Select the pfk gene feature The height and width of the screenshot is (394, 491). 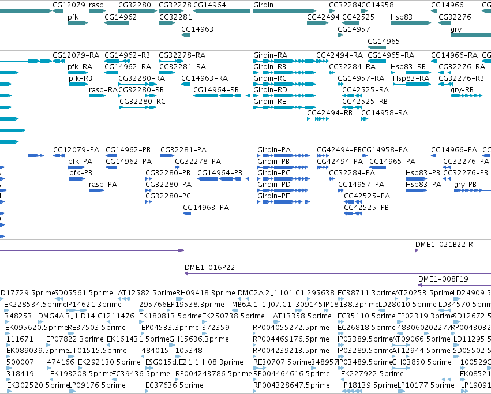[x=78, y=23]
